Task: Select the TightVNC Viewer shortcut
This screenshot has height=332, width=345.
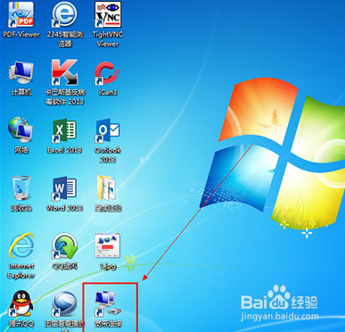Action: click(108, 24)
